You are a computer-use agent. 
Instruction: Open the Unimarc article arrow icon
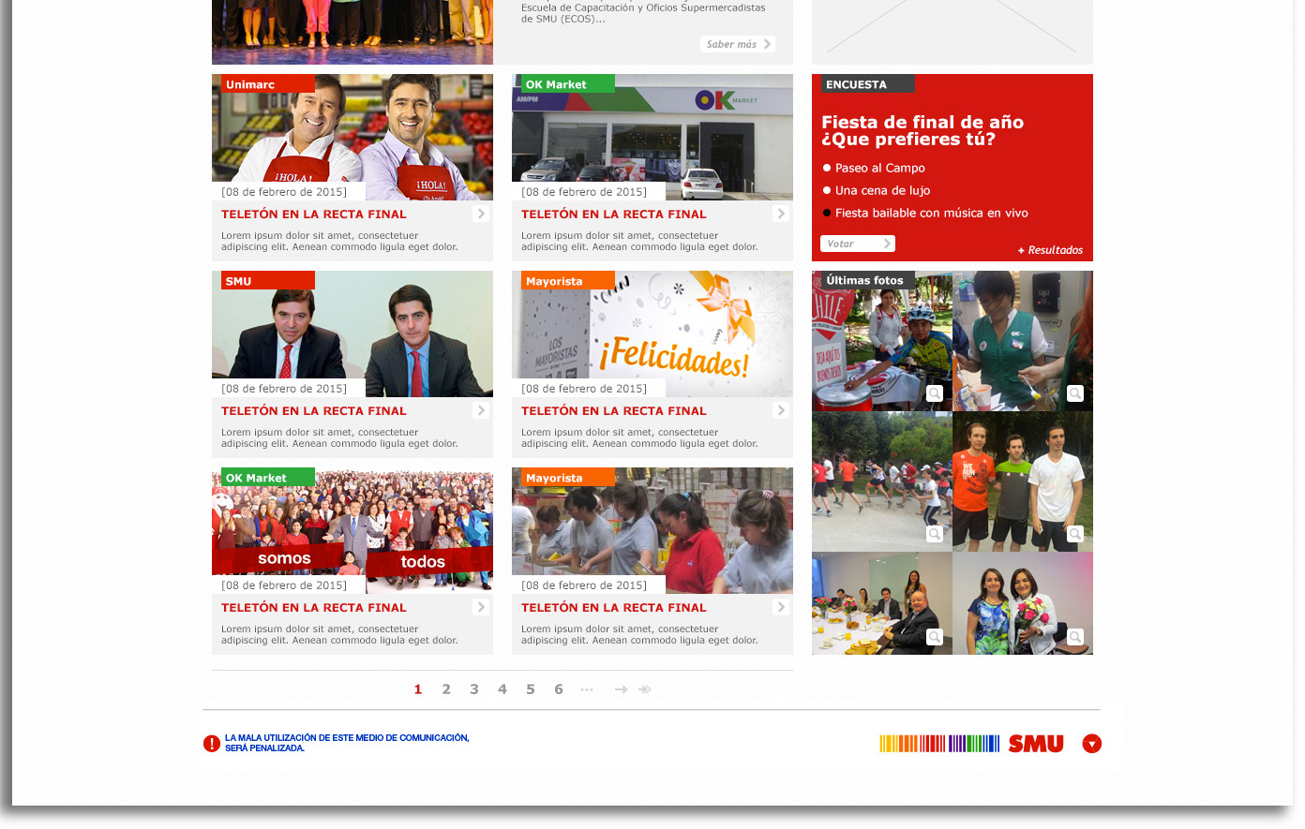(481, 214)
